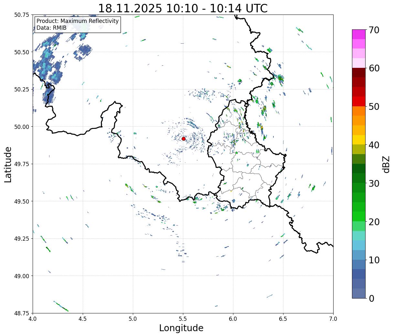Click the '0' colorbar tick label

[x=371, y=299]
